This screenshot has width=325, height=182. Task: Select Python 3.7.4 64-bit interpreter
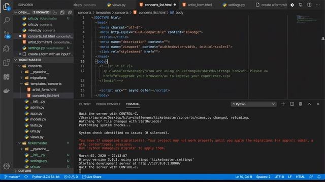coord(46,177)
